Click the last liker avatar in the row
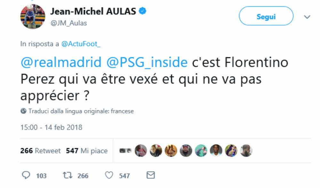320x188 pixels. [246, 151]
